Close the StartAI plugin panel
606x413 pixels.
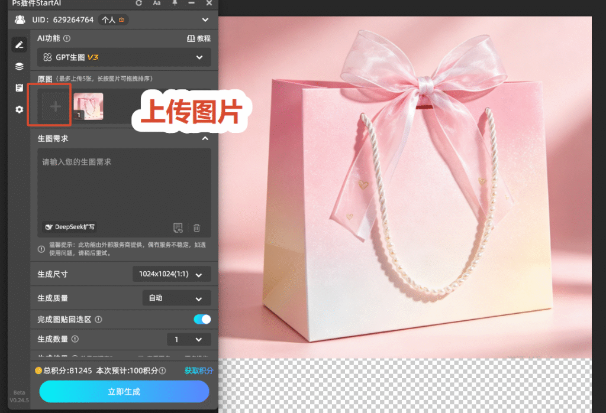pos(209,3)
